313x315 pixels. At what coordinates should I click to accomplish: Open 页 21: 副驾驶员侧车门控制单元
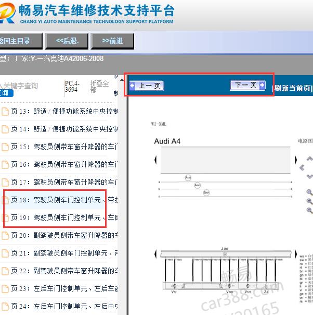64,253
